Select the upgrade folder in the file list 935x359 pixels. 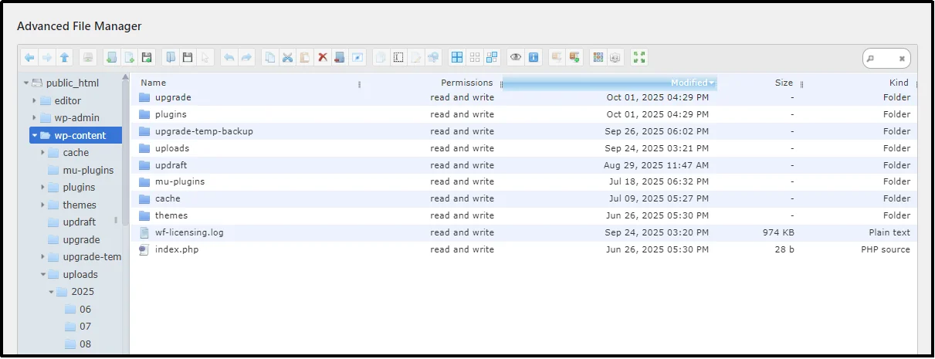pyautogui.click(x=524, y=97)
